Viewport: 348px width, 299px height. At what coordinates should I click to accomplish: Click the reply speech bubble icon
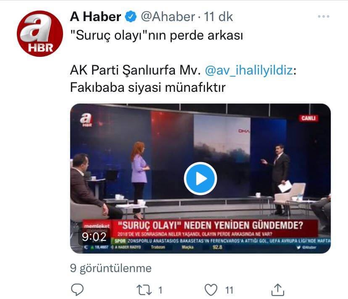pos(77,290)
